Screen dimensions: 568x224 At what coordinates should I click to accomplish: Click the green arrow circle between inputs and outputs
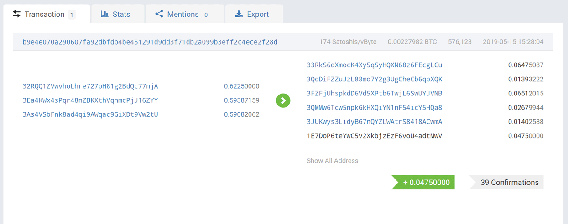click(283, 100)
